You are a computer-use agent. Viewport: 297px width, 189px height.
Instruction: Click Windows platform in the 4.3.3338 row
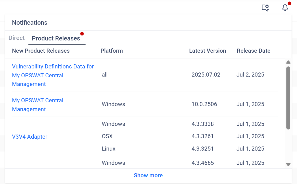(x=113, y=124)
